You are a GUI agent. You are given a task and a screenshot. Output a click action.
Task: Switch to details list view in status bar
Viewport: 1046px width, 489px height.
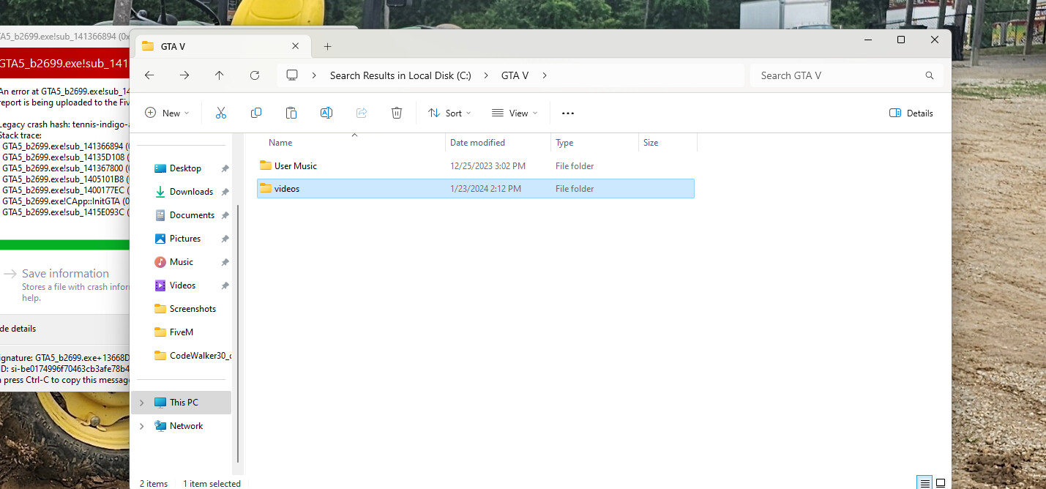[x=925, y=483]
